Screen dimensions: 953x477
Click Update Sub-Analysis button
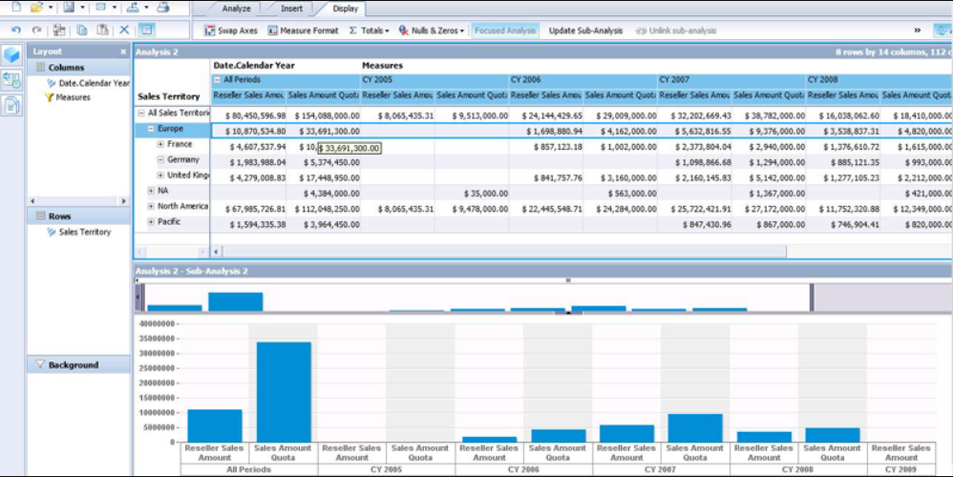coord(585,31)
